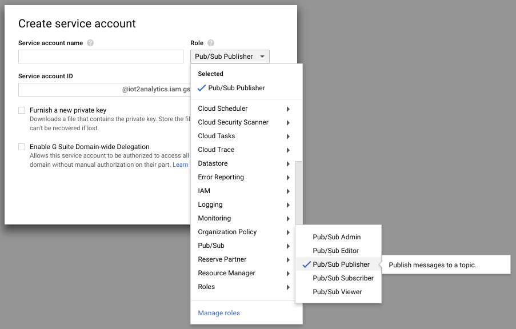Choose the Pub/Sub Subscriber role
Viewport: 516px width, 329px height.
pyautogui.click(x=343, y=278)
